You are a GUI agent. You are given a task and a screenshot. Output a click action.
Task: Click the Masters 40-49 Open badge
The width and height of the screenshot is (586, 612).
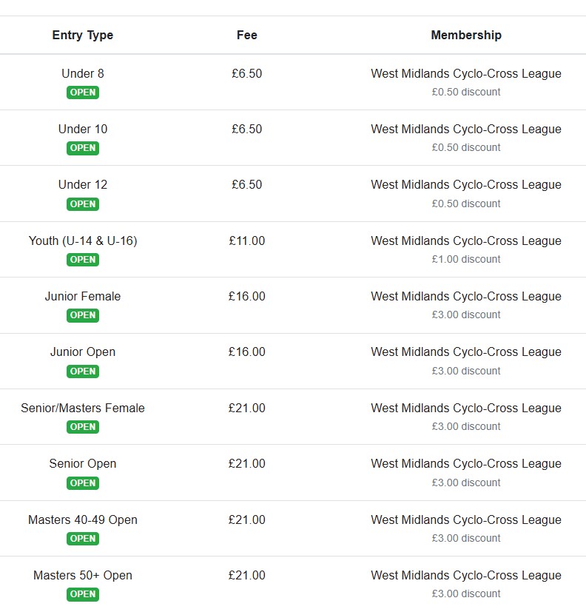click(83, 538)
